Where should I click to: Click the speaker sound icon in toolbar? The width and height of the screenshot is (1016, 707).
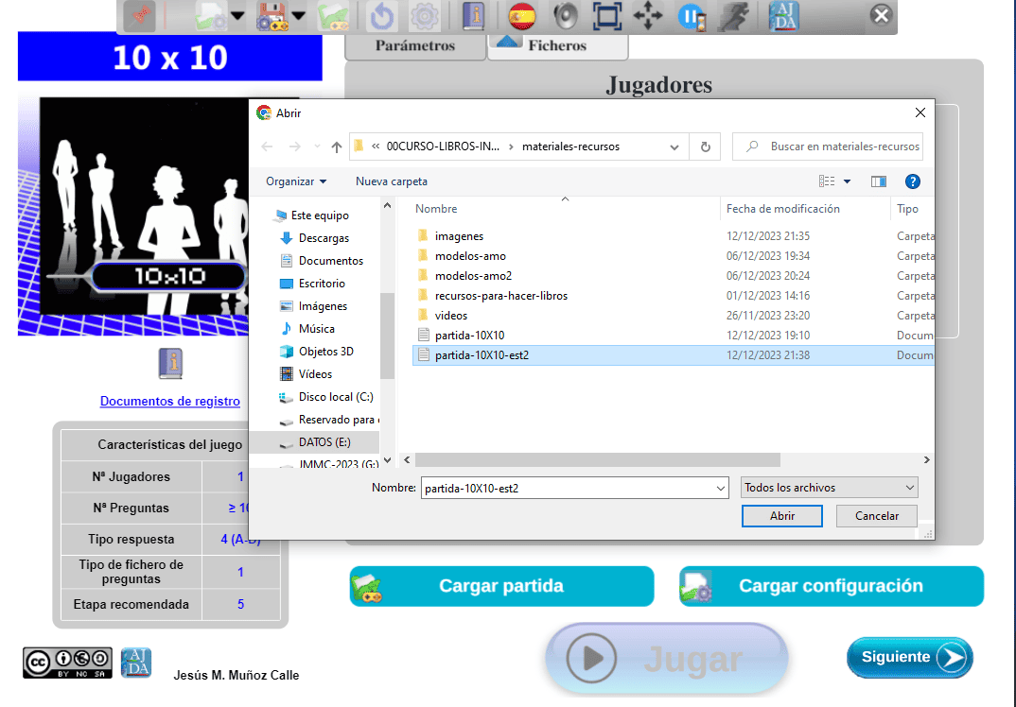point(566,16)
